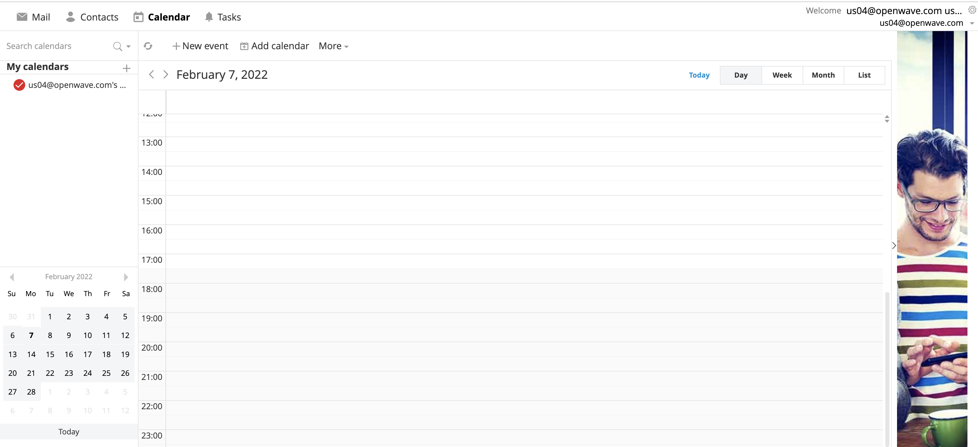
Task: Add calendar via My calendars plus icon
Action: [126, 68]
